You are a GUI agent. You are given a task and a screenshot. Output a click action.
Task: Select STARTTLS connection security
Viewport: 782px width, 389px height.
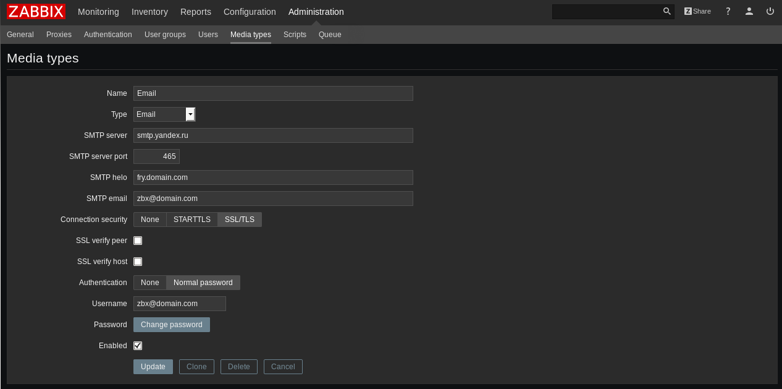pyautogui.click(x=191, y=219)
